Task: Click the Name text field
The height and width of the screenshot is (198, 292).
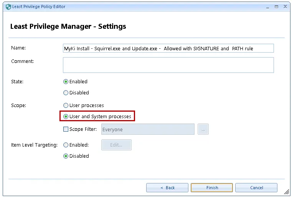Action: point(168,48)
